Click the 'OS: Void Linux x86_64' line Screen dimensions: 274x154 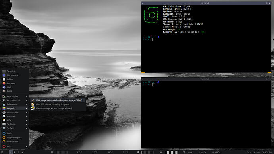(x=176, y=6)
